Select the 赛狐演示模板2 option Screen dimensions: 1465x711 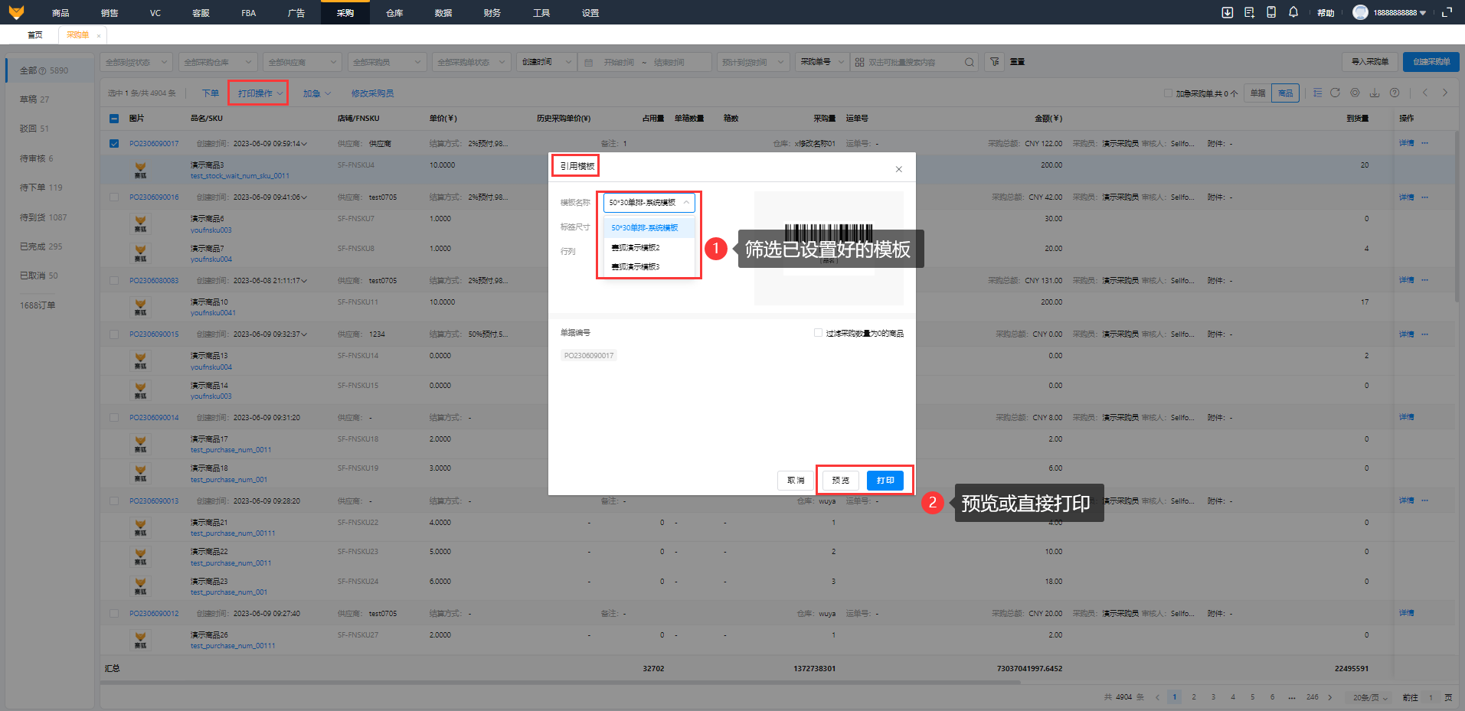649,248
